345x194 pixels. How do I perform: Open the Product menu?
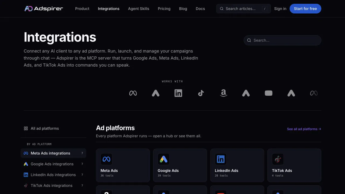click(x=82, y=9)
